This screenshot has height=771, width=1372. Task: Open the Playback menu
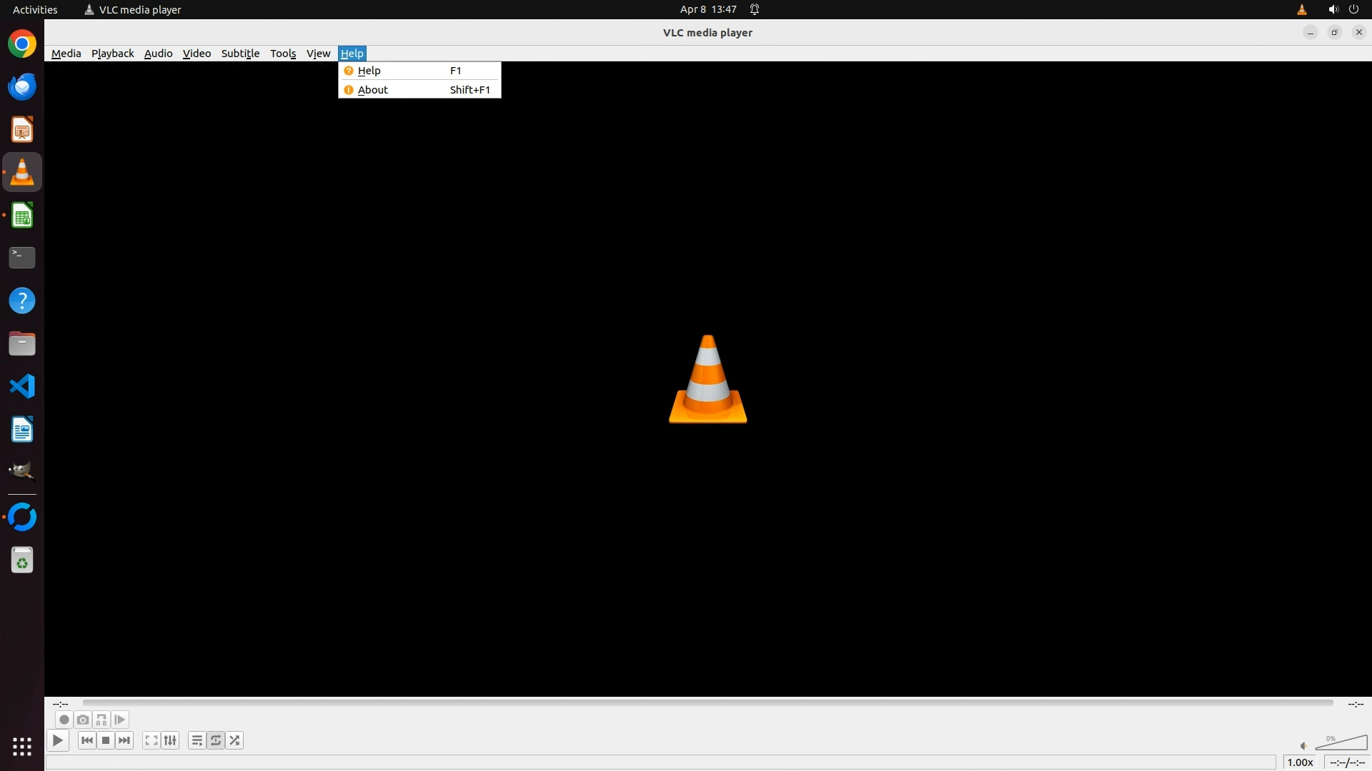pos(112,54)
